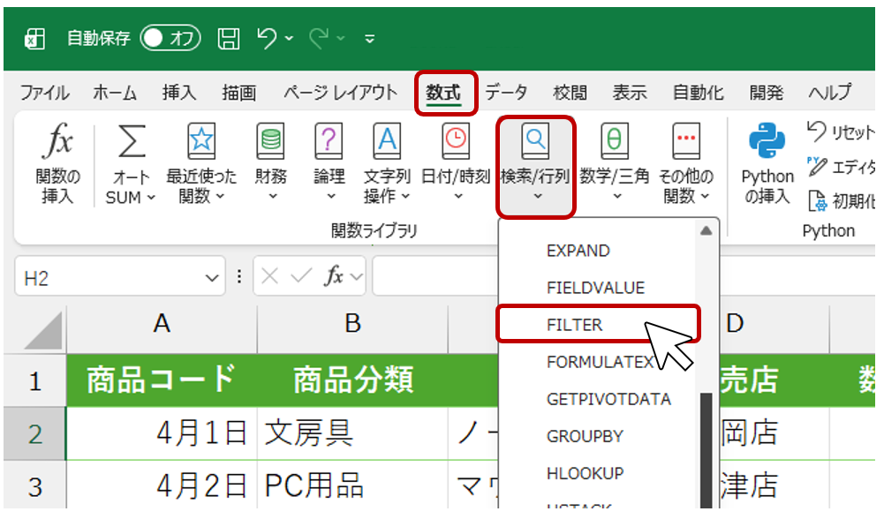The width and height of the screenshot is (884, 519).
Task: Open the ファイル tab
Action: (x=44, y=92)
